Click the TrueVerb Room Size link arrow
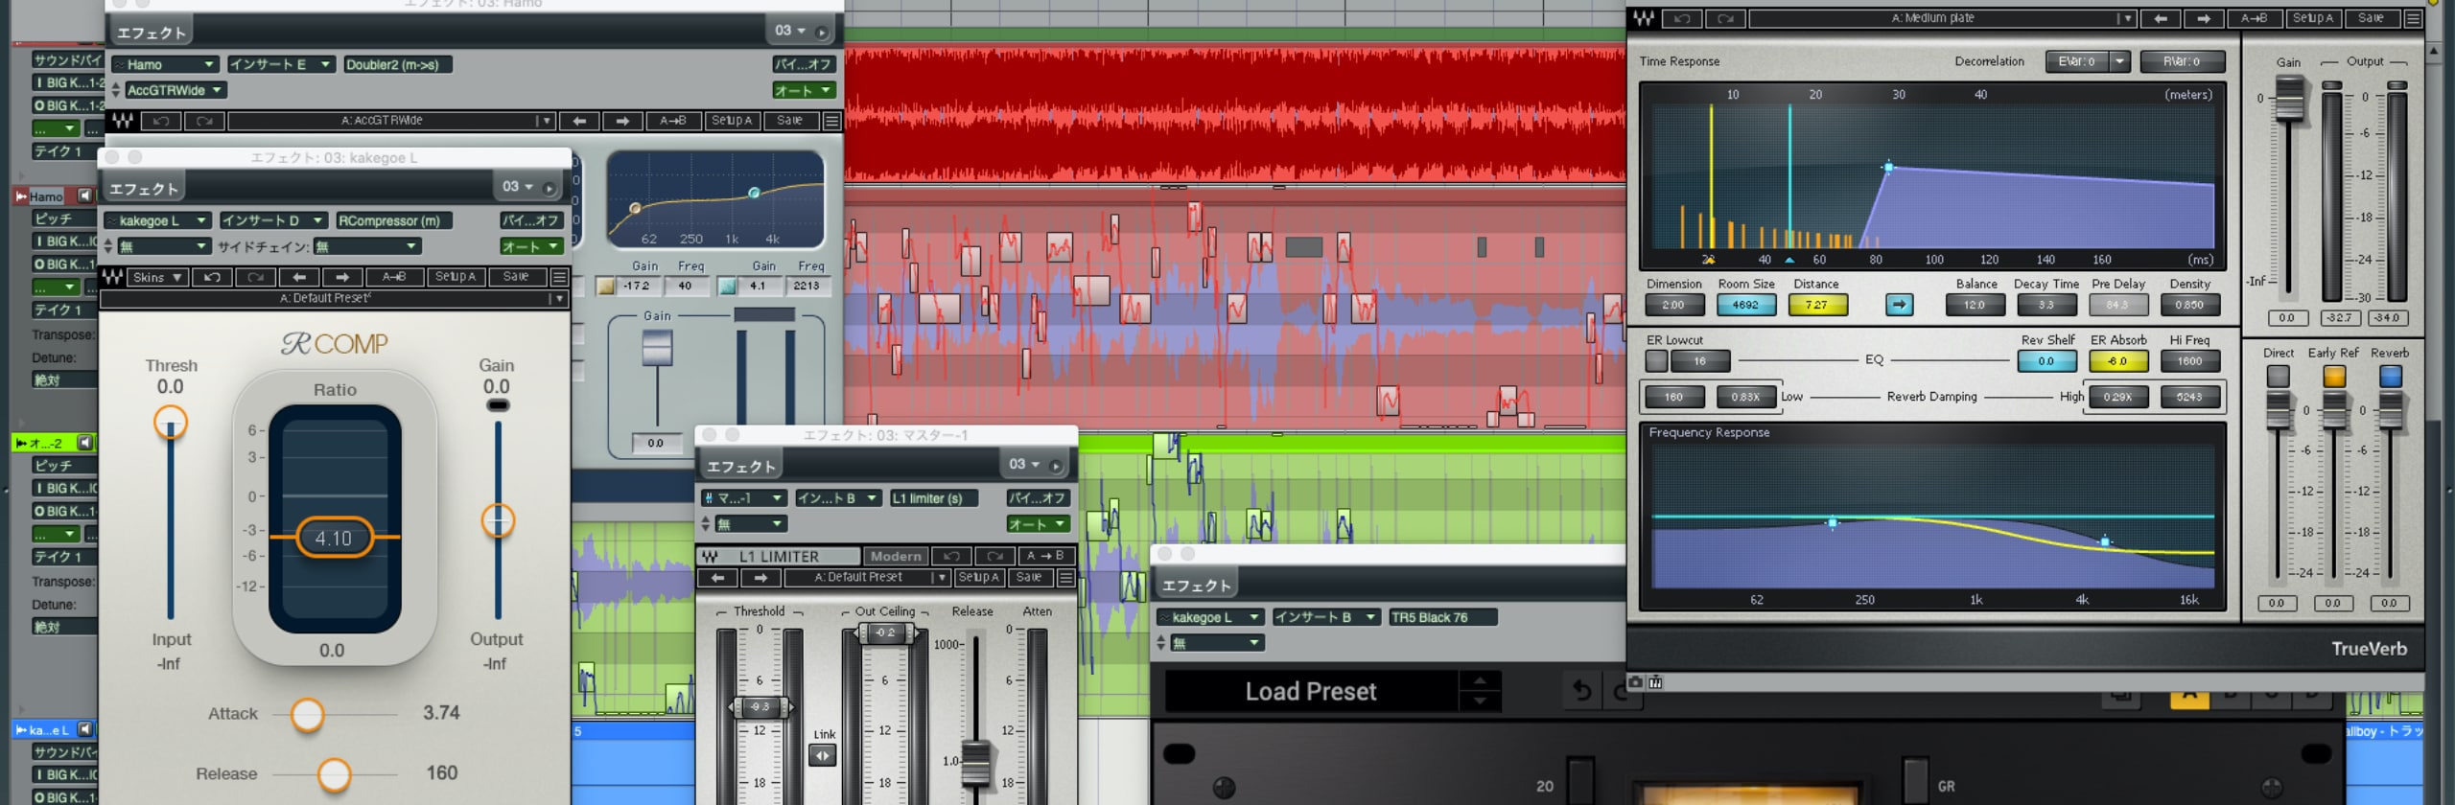2455x805 pixels. pos(1899,305)
